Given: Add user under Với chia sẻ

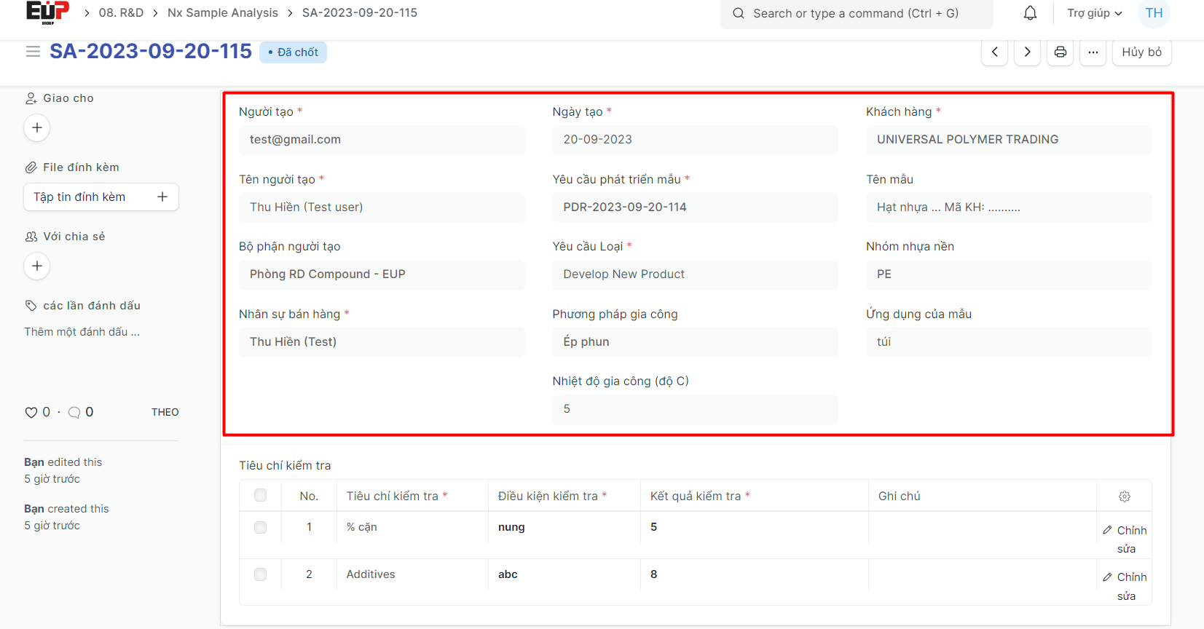Looking at the screenshot, I should click(37, 266).
